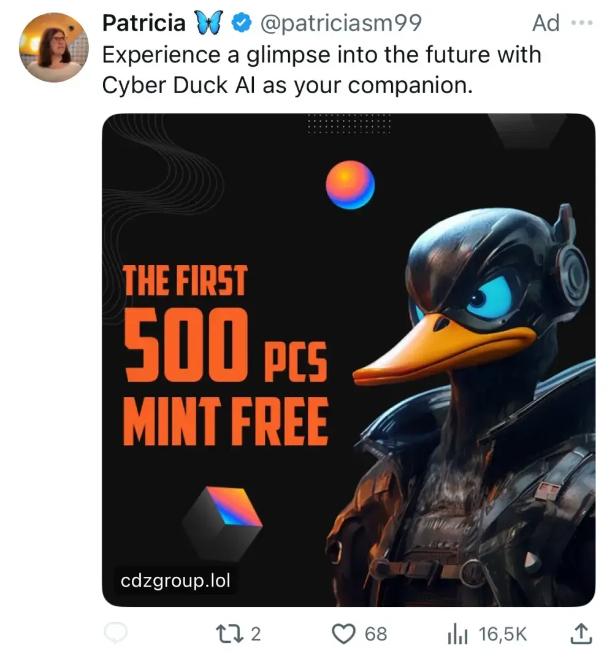This screenshot has width=615, height=662.
Task: Repost using the retweet arrows icon
Action: click(x=229, y=634)
